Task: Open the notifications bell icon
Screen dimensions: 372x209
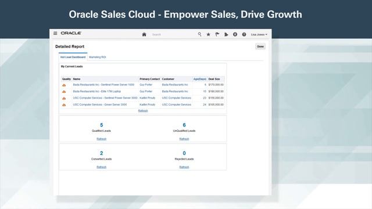Action: (226, 34)
